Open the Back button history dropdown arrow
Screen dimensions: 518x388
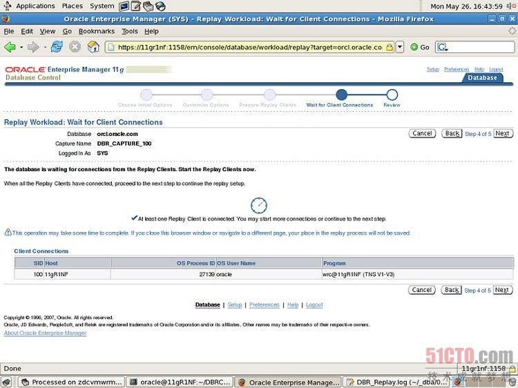coord(20,47)
